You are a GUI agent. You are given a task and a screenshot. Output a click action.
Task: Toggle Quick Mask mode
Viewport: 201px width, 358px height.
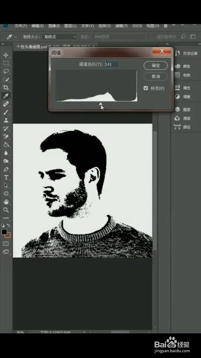coord(6,244)
